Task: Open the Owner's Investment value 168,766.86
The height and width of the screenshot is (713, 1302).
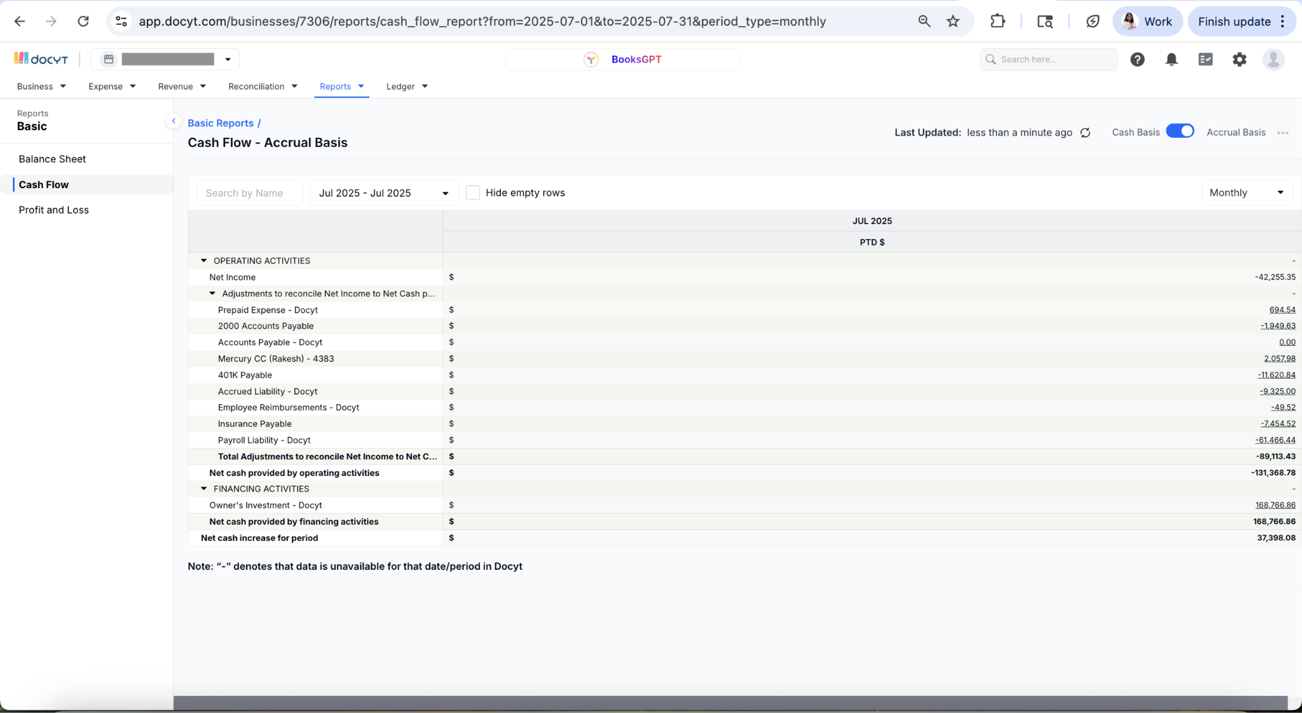Action: tap(1275, 505)
